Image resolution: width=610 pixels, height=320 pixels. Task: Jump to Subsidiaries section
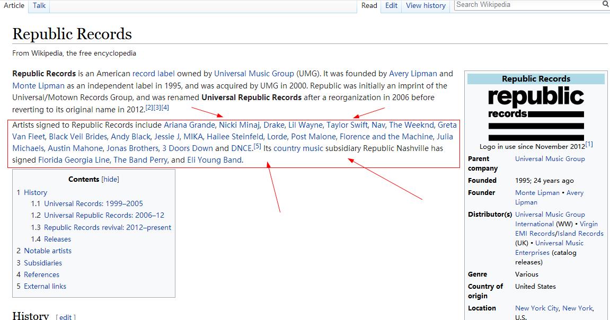43,263
